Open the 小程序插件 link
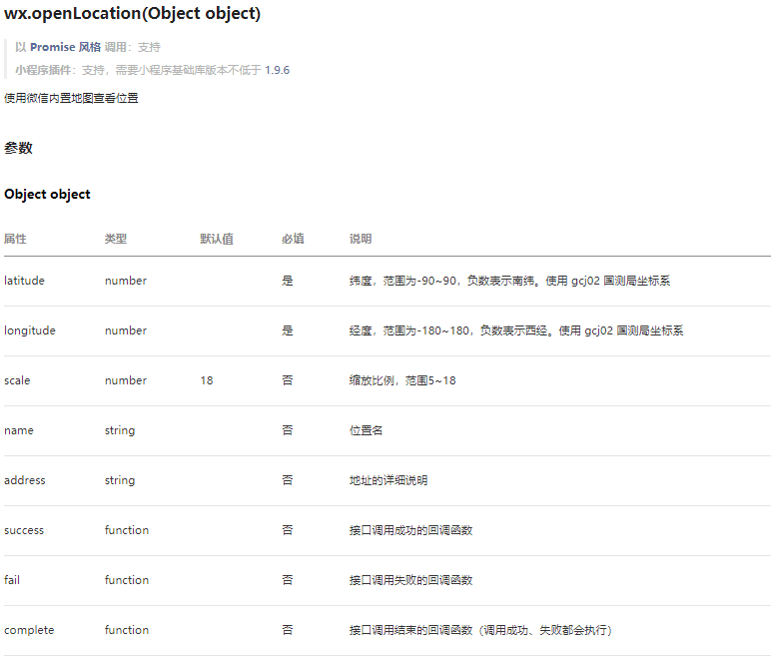The height and width of the screenshot is (656, 772). coord(43,70)
